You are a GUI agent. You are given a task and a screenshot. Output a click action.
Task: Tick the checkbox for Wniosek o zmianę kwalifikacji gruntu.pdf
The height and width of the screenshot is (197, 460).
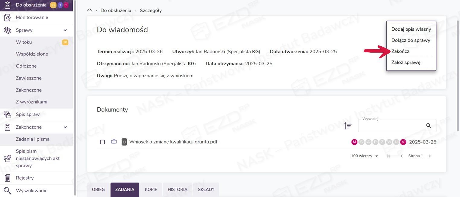click(x=102, y=142)
